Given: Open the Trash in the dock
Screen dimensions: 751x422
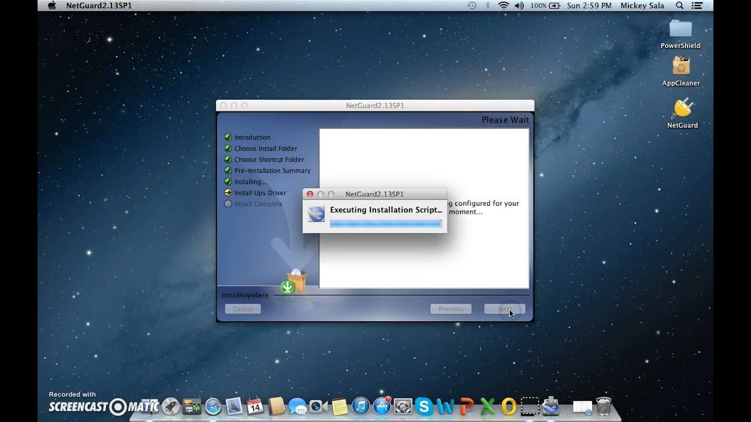Looking at the screenshot, I should [x=604, y=406].
